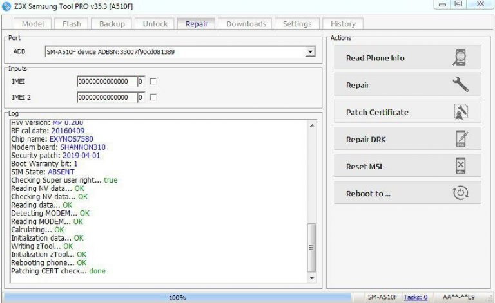Click the wrench icon on Repair button
Image resolution: width=495 pixels, height=303 pixels.
point(461,84)
